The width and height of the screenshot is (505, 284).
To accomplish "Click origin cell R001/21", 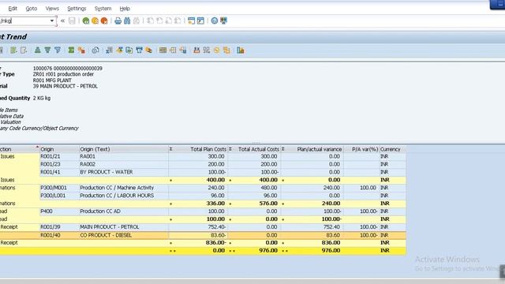I will pyautogui.click(x=59, y=156).
